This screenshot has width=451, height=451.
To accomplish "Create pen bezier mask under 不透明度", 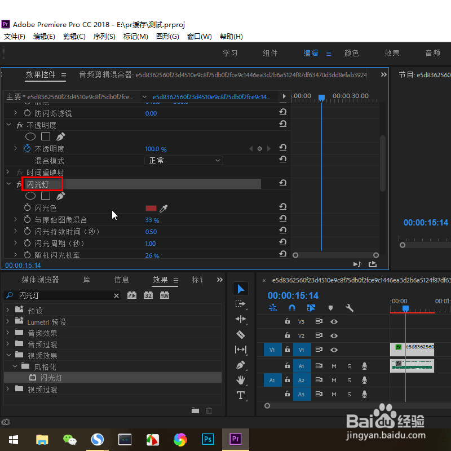I will pos(60,136).
